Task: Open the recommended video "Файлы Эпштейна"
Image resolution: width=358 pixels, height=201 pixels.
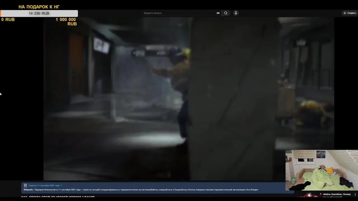Action: pyautogui.click(x=336, y=195)
